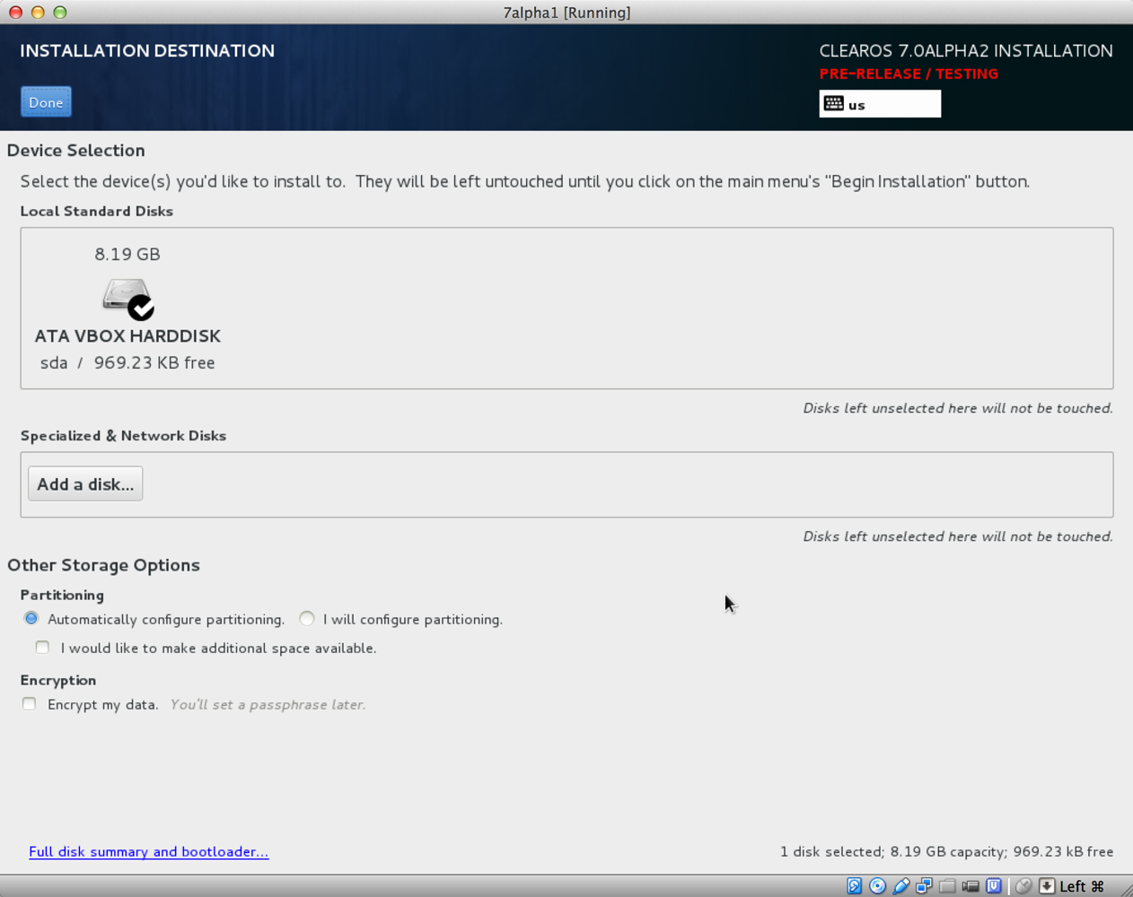Click the VirtualBox USB devices icon
Image resolution: width=1133 pixels, height=897 pixels.
pos(901,886)
